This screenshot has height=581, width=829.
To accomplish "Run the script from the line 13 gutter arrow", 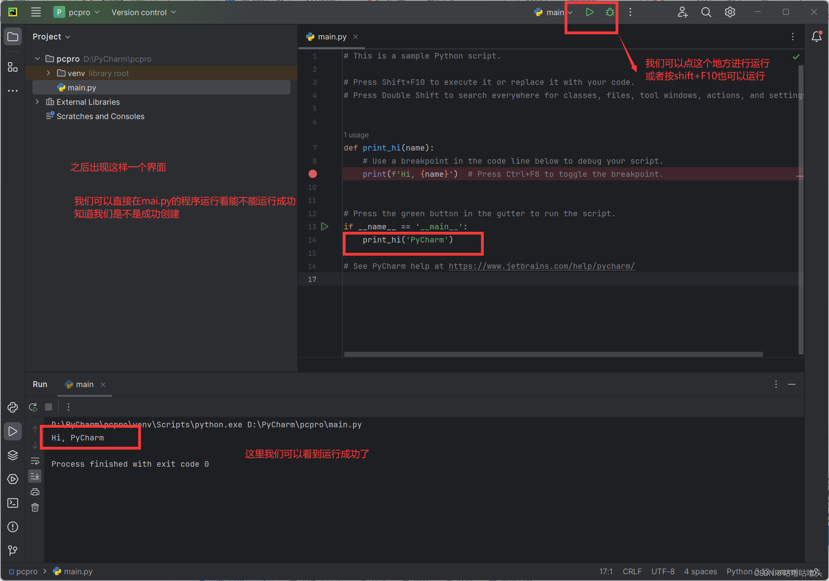I will [x=325, y=227].
